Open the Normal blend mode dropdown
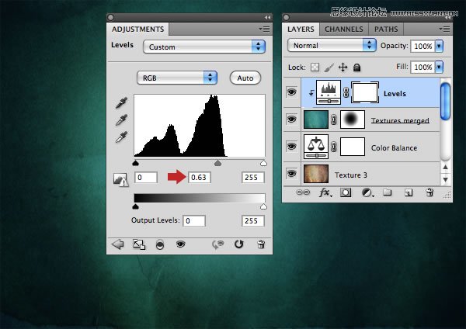This screenshot has height=329, width=466. 332,46
